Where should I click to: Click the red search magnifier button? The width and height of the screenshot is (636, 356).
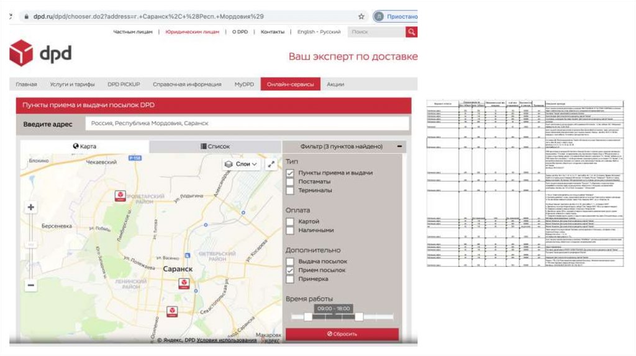tap(411, 32)
